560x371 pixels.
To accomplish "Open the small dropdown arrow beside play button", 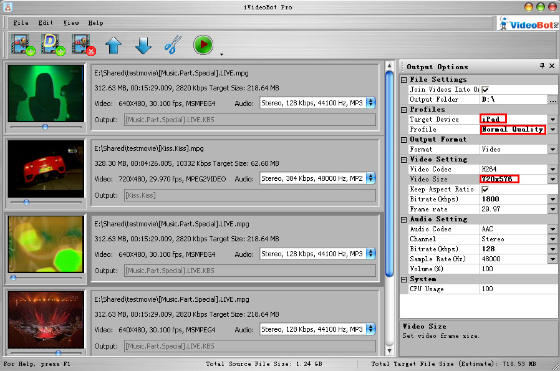I will pyautogui.click(x=221, y=54).
